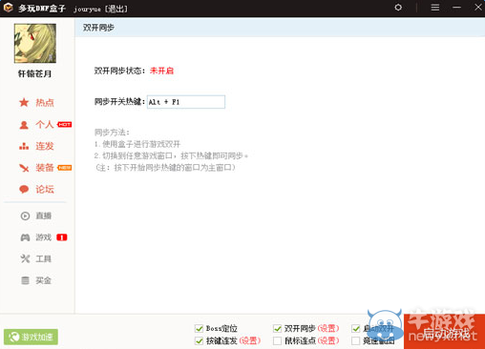Open the 个人 profile section
Screen dimensions: 485x349
tap(45, 124)
